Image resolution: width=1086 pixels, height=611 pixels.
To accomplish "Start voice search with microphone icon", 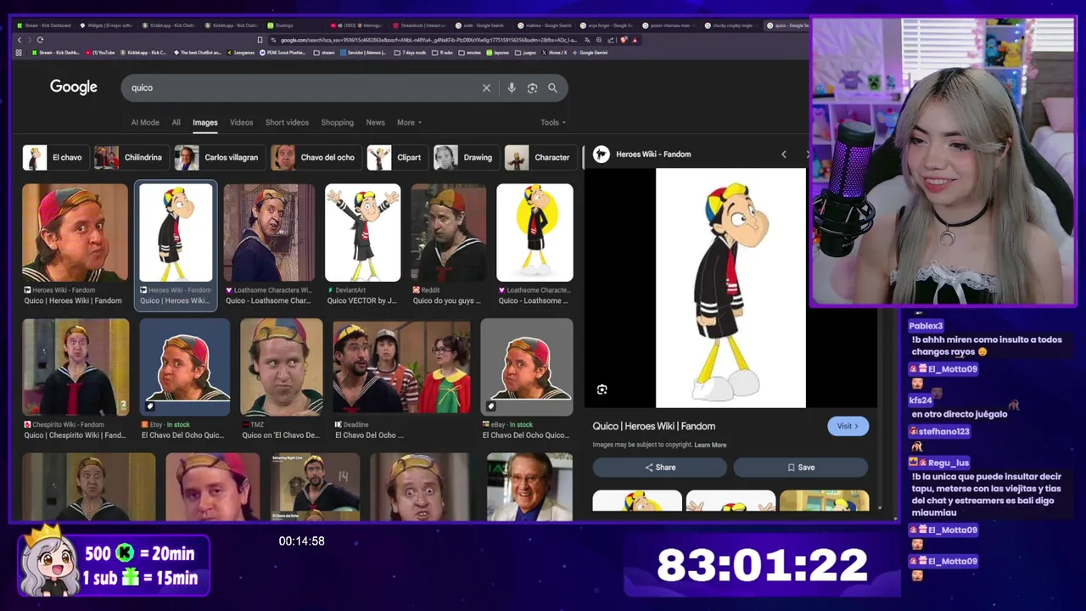I will coord(511,88).
